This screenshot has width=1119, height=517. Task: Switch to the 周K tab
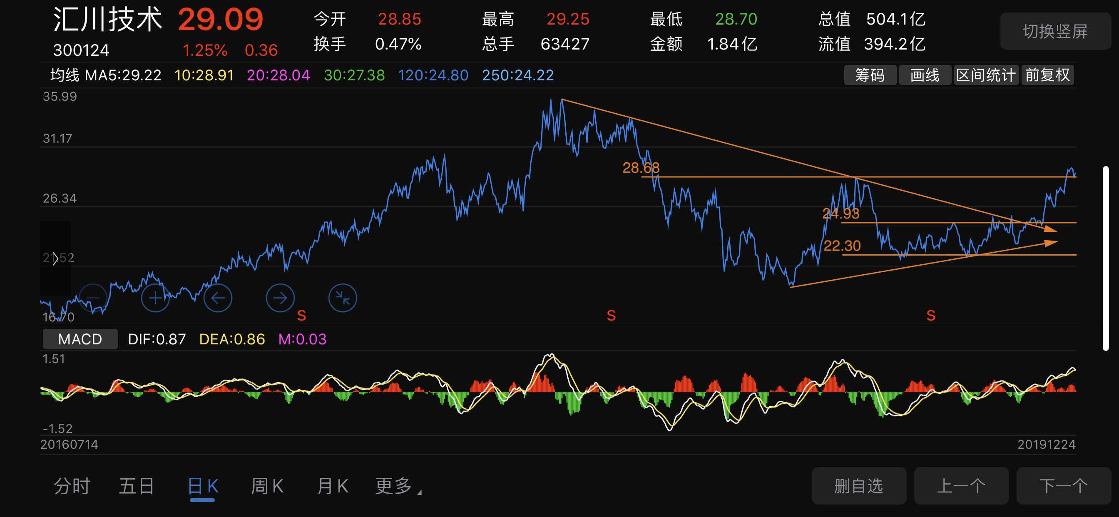pyautogui.click(x=268, y=486)
